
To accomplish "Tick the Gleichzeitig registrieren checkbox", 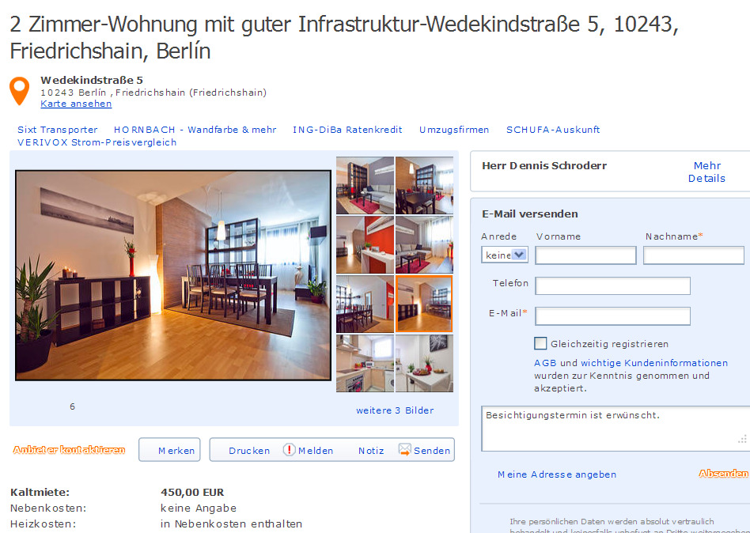I will [x=540, y=343].
